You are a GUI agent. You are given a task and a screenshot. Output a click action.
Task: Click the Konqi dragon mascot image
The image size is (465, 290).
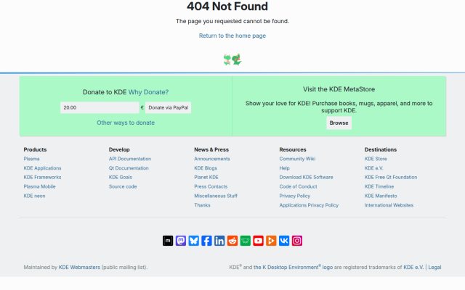point(232,59)
